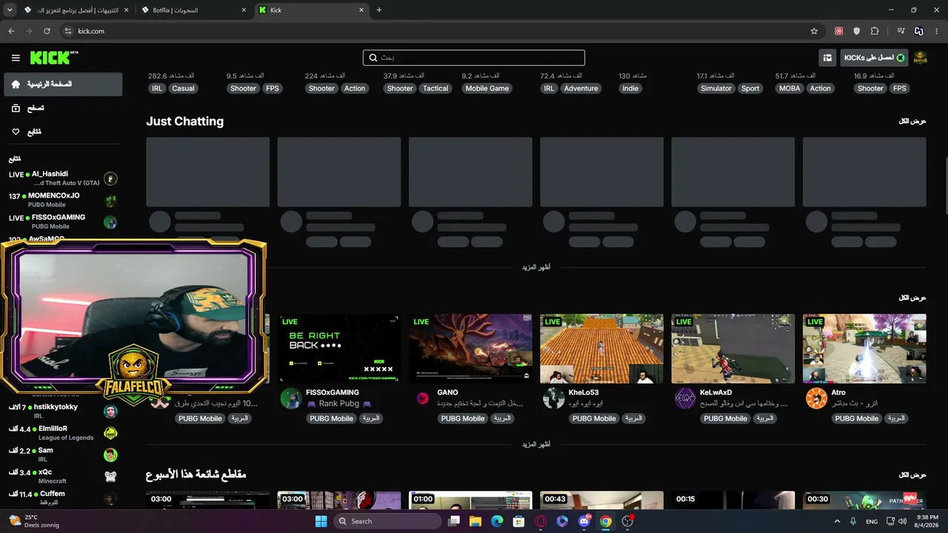Click the Chrome back arrow

pyautogui.click(x=11, y=31)
